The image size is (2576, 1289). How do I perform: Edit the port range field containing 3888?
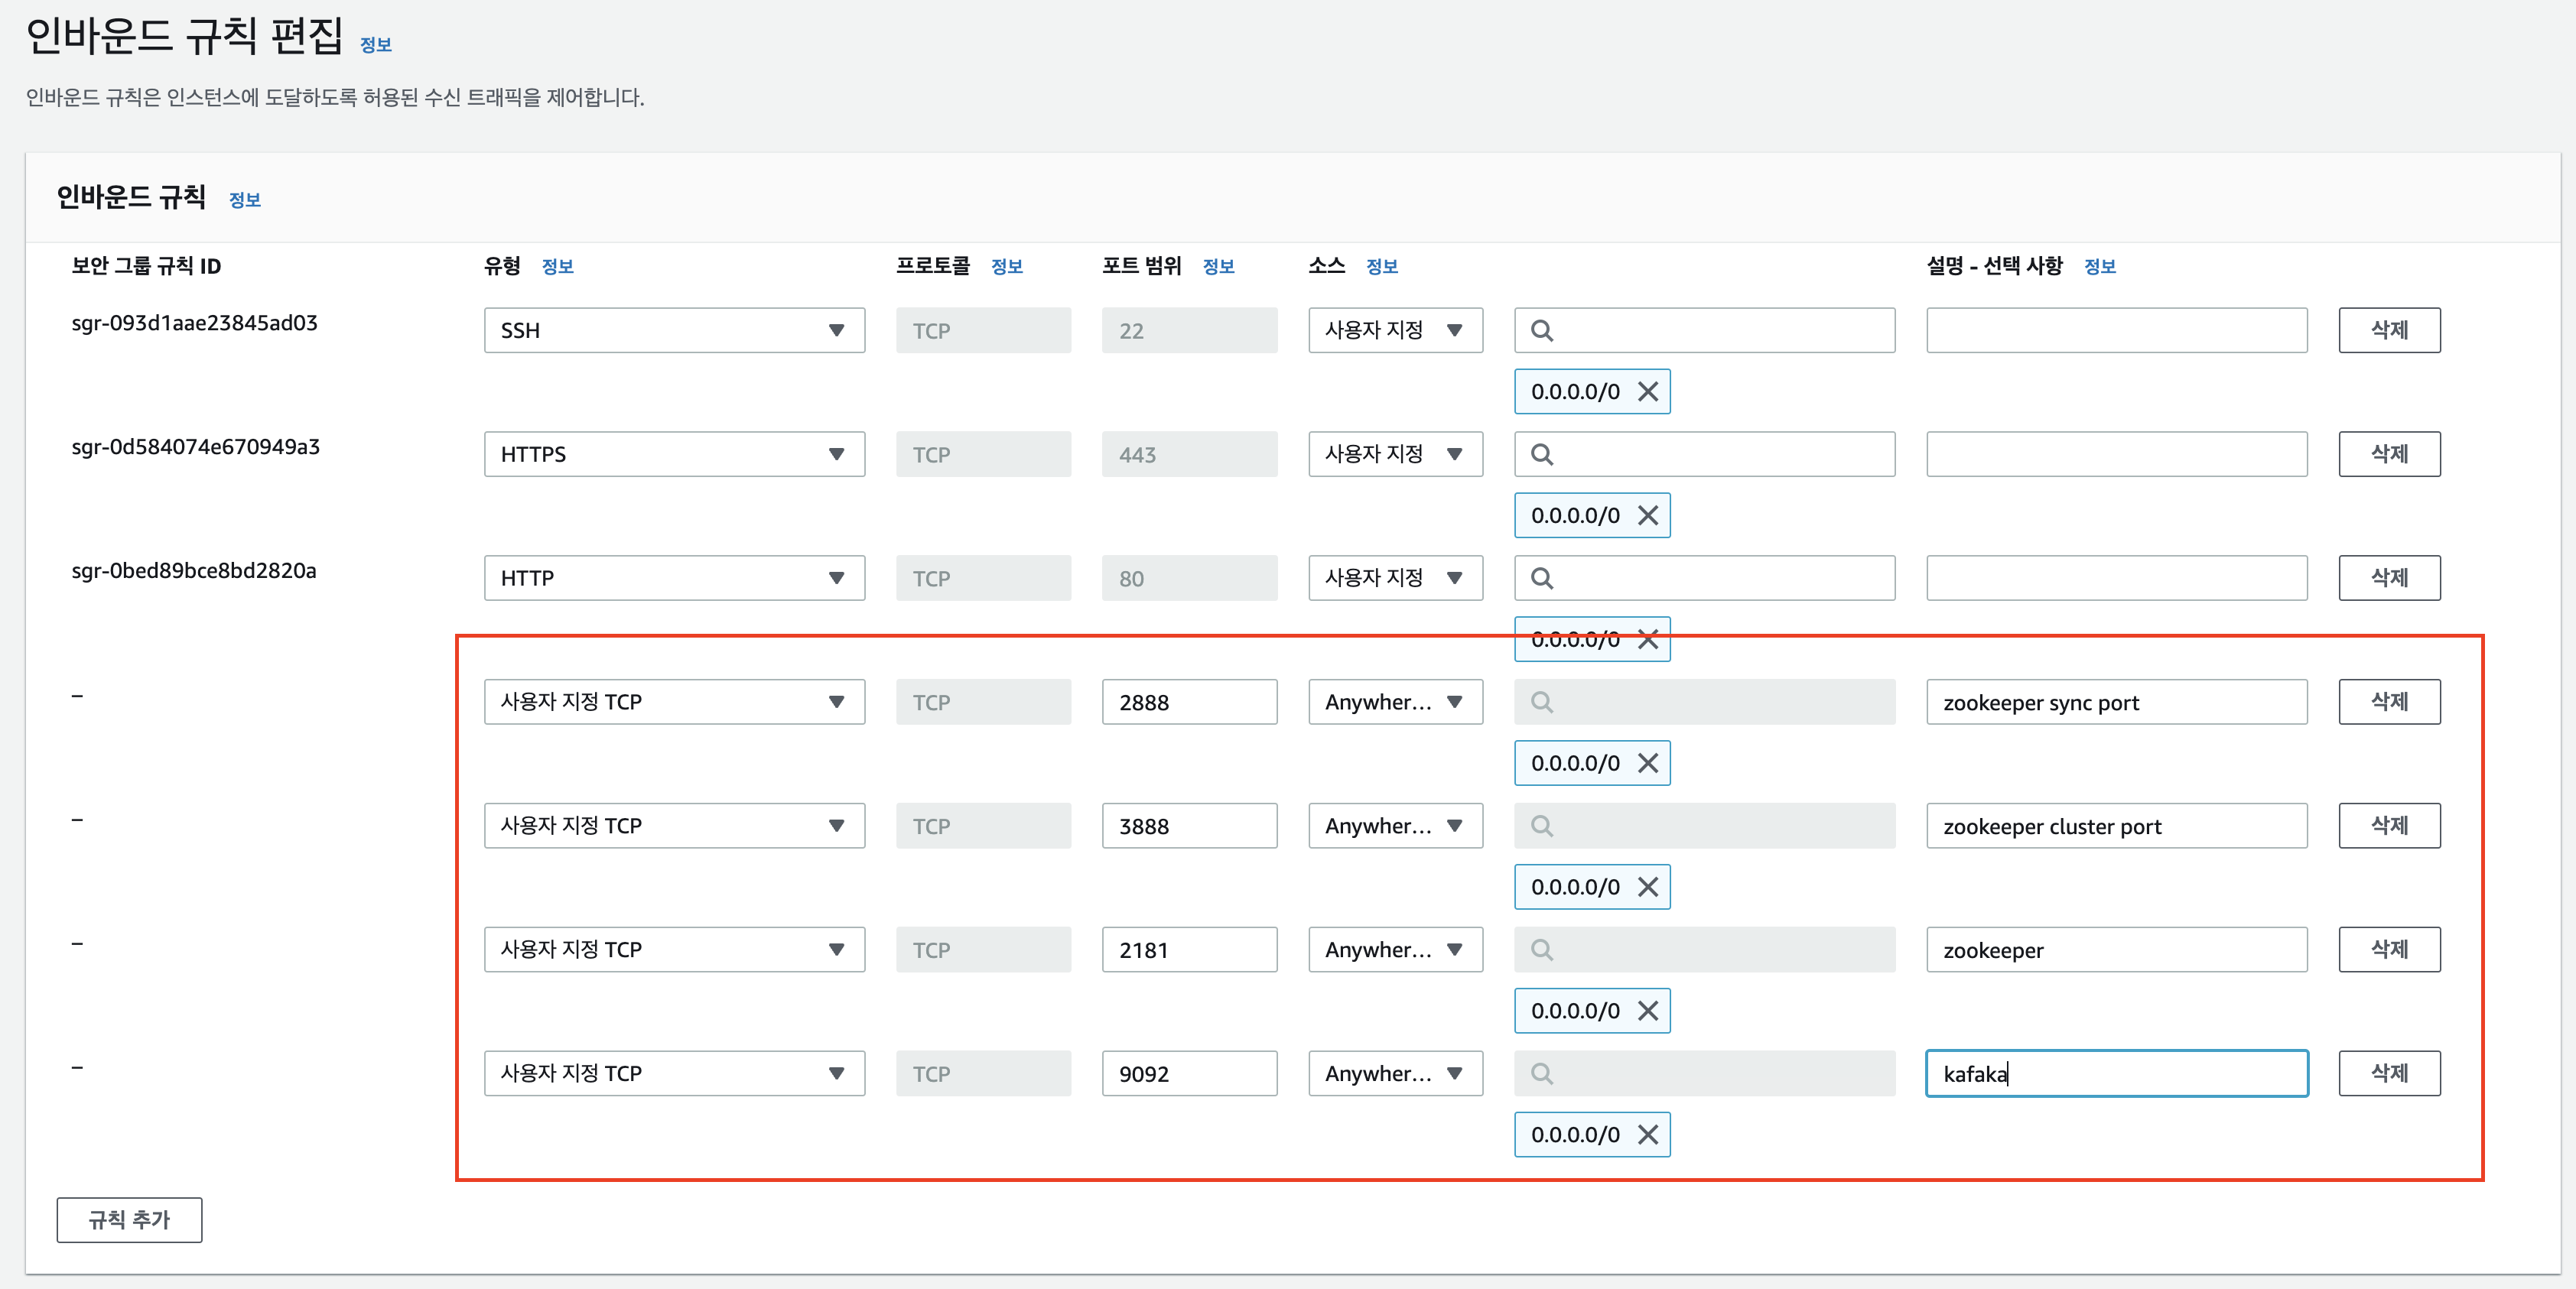(1189, 826)
